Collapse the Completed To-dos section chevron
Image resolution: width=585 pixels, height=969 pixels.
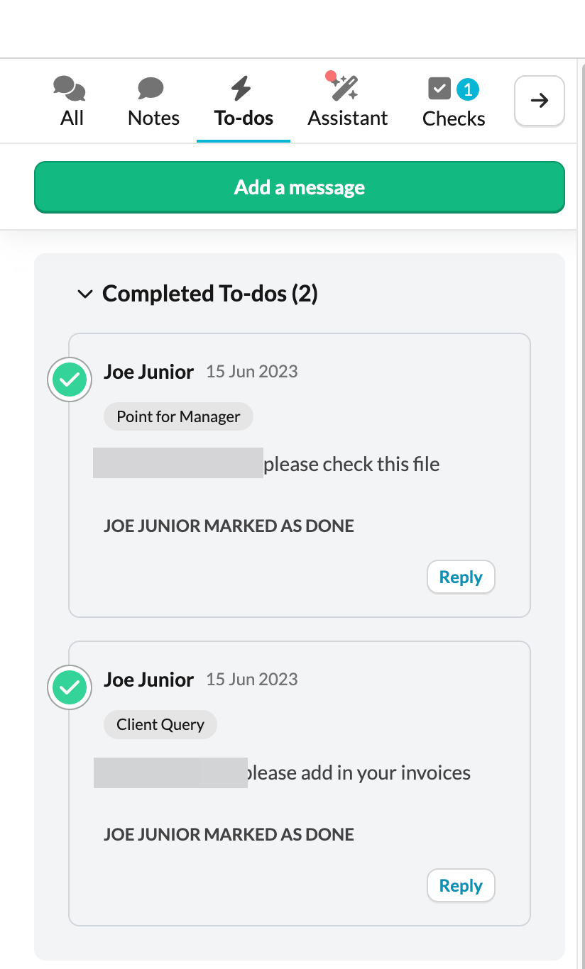pyautogui.click(x=85, y=294)
